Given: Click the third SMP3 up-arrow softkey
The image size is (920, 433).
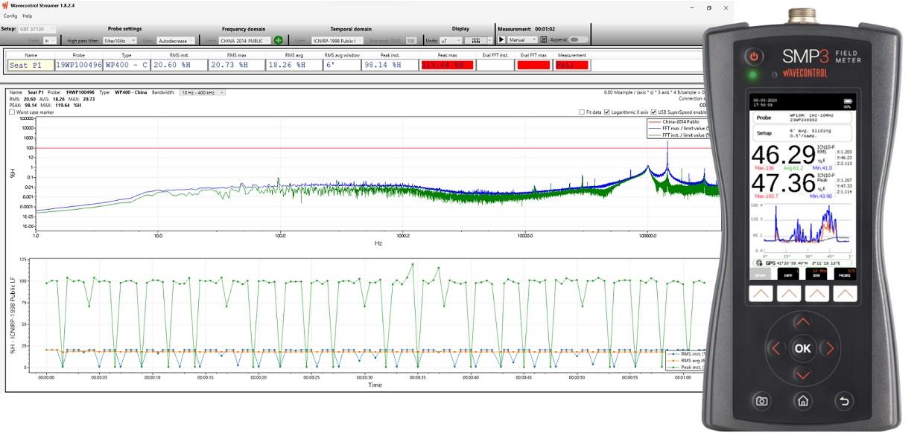Looking at the screenshot, I should [x=816, y=295].
